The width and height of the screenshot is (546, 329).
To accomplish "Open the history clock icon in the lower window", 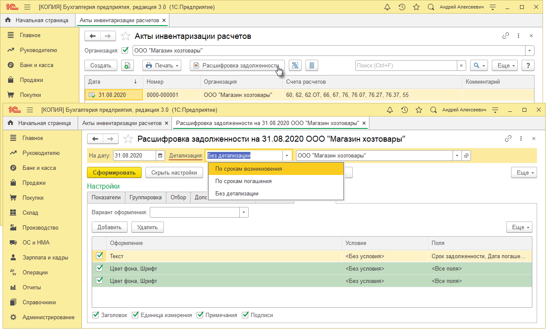I will point(404,110).
